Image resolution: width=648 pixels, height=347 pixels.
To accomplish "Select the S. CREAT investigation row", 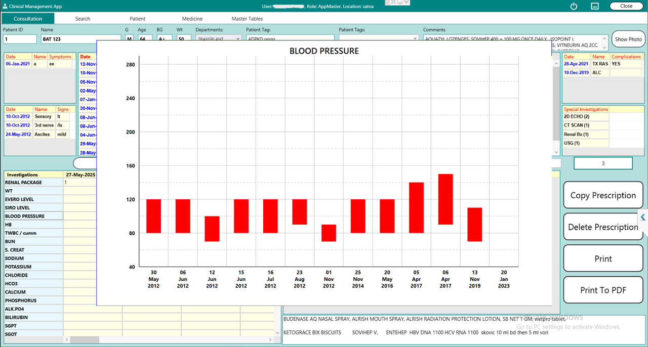I will click(33, 250).
